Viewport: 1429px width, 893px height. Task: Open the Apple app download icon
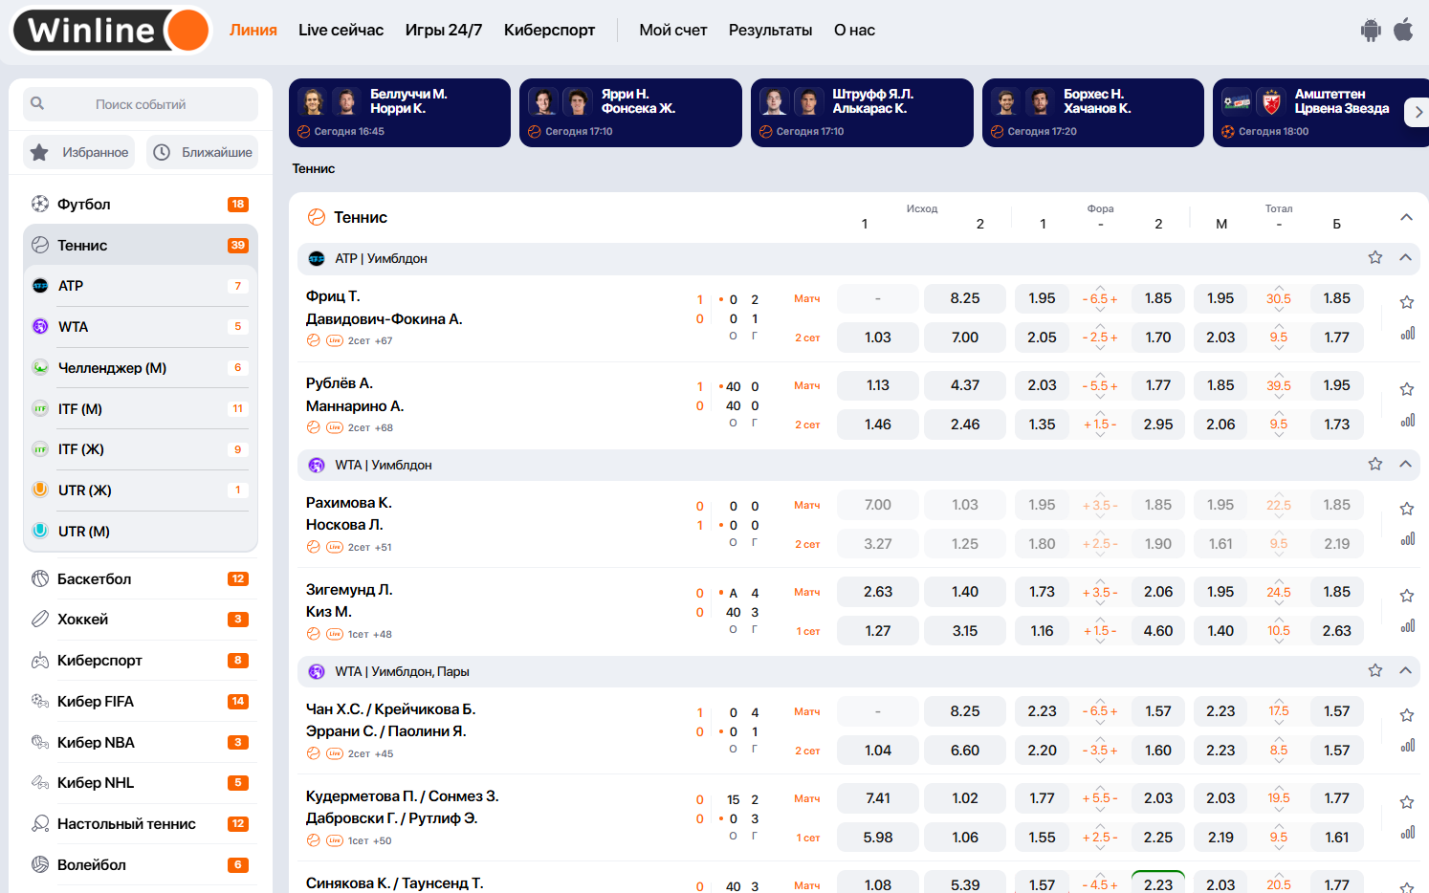(1403, 30)
